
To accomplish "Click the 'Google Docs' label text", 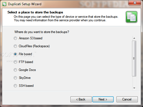I will [27, 70].
